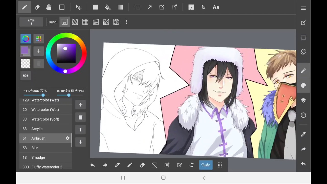Move the selected brush up in list
This screenshot has height=184, width=327.
(x=80, y=130)
